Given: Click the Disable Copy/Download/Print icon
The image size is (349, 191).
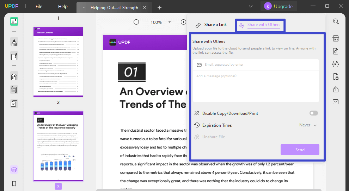Looking at the screenshot, I should click(x=197, y=113).
